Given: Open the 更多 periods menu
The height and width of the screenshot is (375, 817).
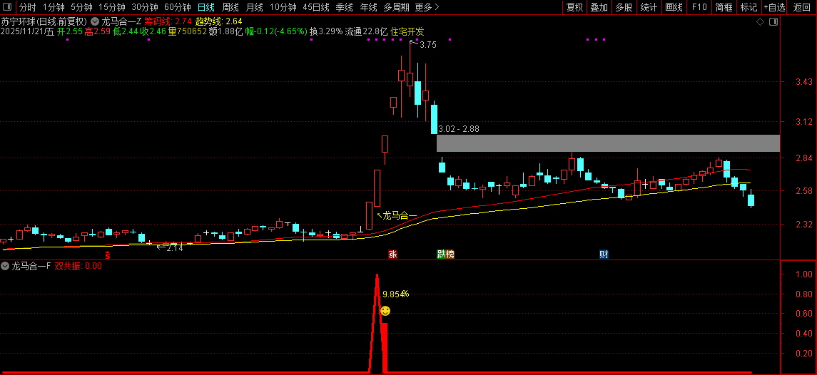Looking at the screenshot, I should [x=427, y=7].
